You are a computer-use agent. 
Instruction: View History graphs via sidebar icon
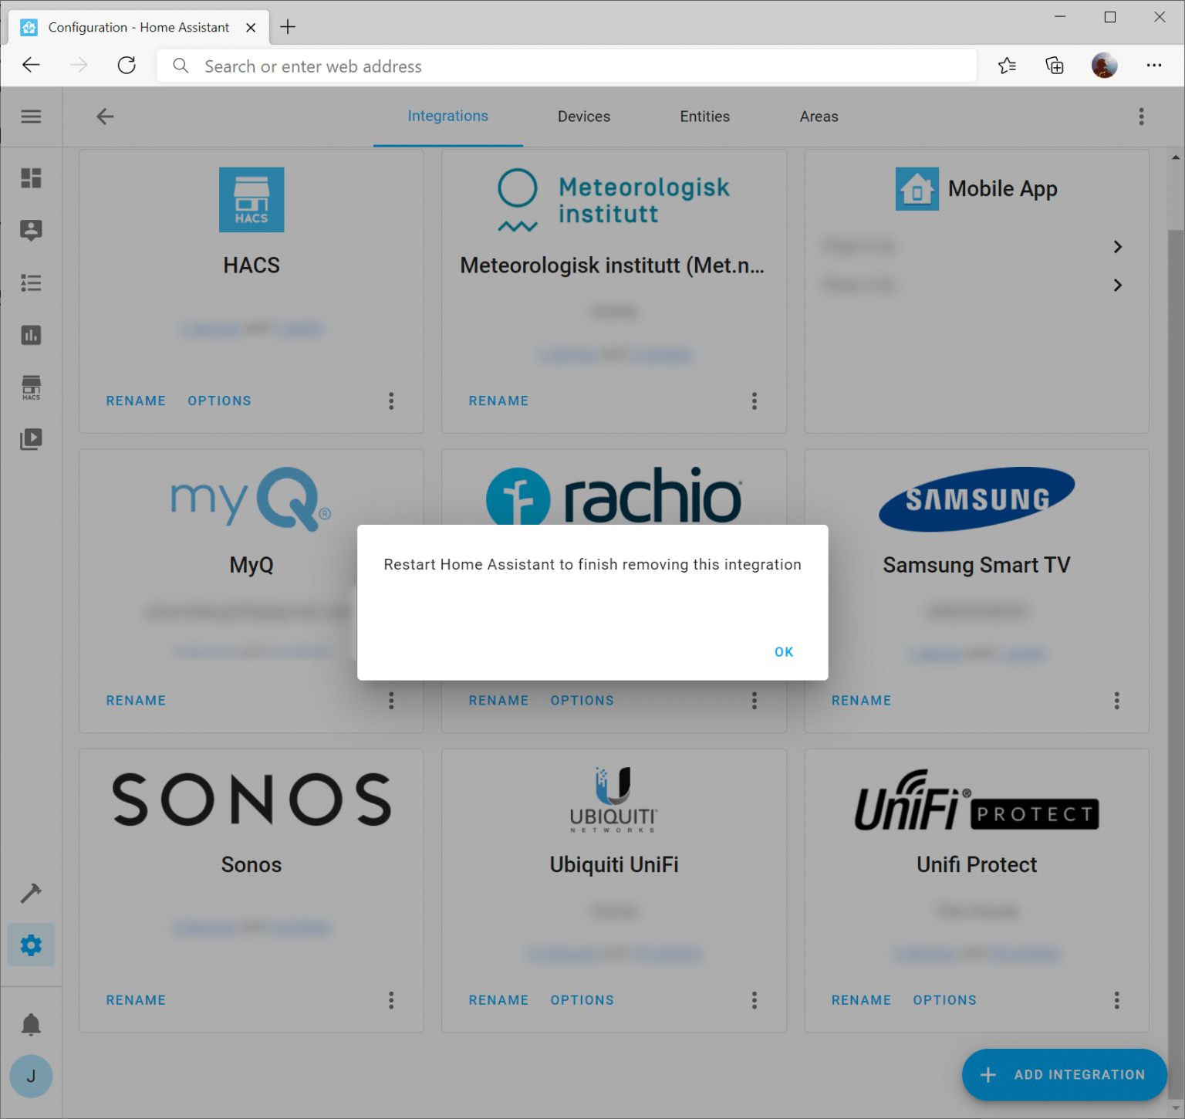(31, 335)
